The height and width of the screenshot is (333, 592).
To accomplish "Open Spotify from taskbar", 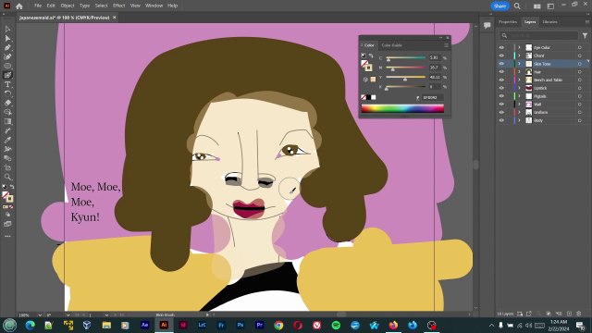I will pos(336,325).
